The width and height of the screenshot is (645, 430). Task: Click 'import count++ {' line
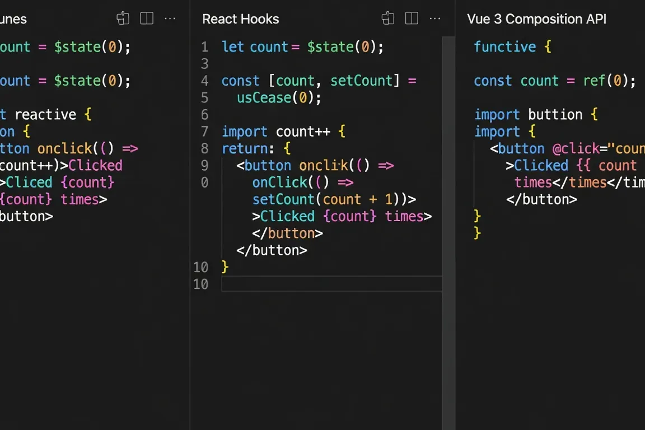284,132
